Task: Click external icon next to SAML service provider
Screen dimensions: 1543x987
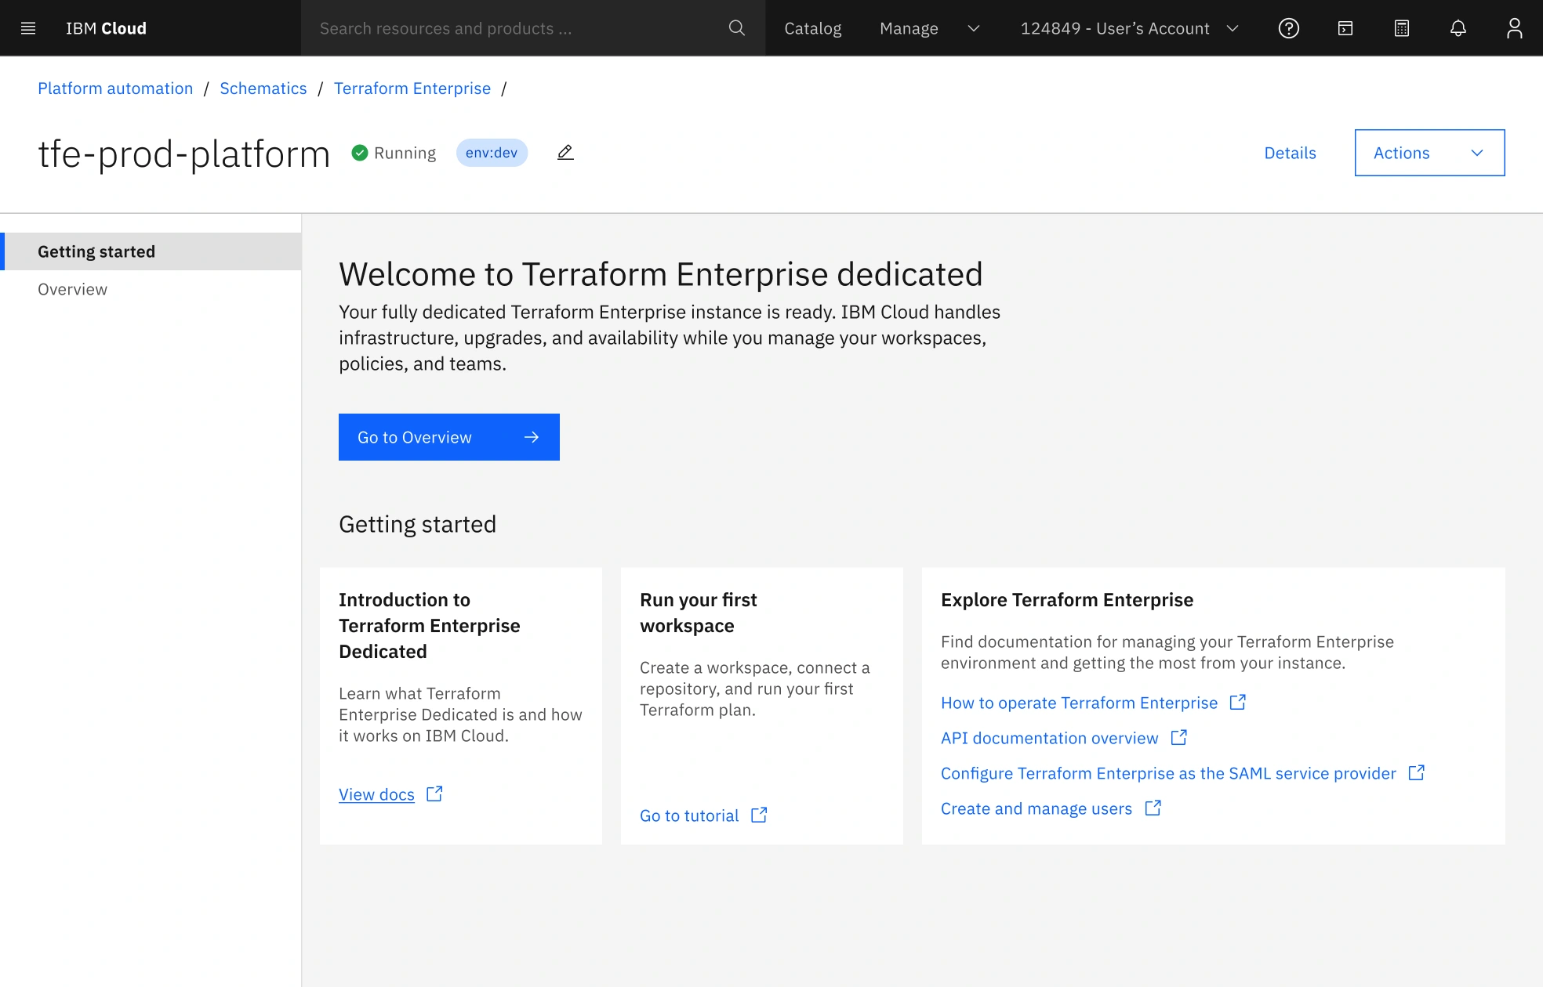Action: (1417, 773)
